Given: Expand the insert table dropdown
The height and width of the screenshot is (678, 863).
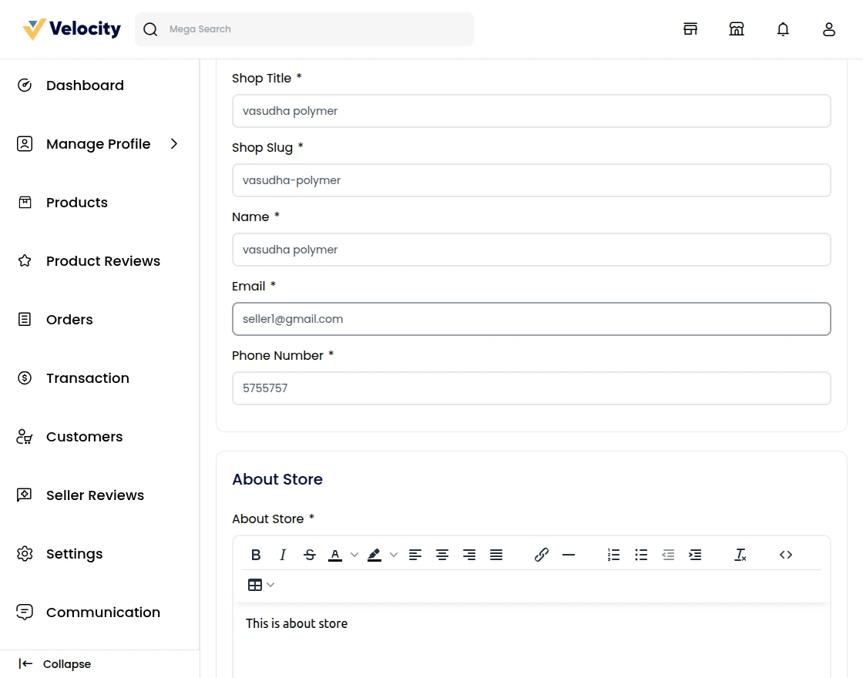Looking at the screenshot, I should tap(270, 585).
